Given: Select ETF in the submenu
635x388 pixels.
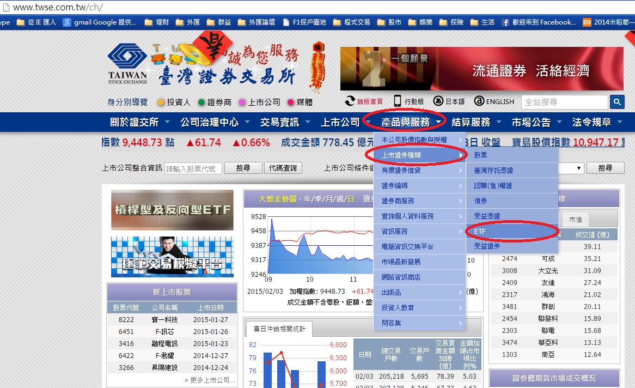Looking at the screenshot, I should click(x=512, y=232).
